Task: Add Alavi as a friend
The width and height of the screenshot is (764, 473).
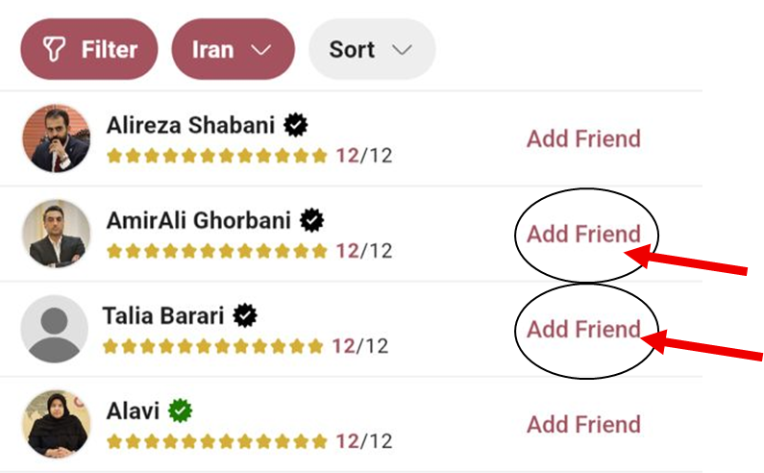Action: tap(583, 424)
